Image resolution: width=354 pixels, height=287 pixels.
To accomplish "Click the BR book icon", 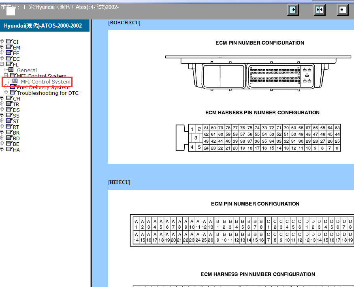I will (9, 132).
